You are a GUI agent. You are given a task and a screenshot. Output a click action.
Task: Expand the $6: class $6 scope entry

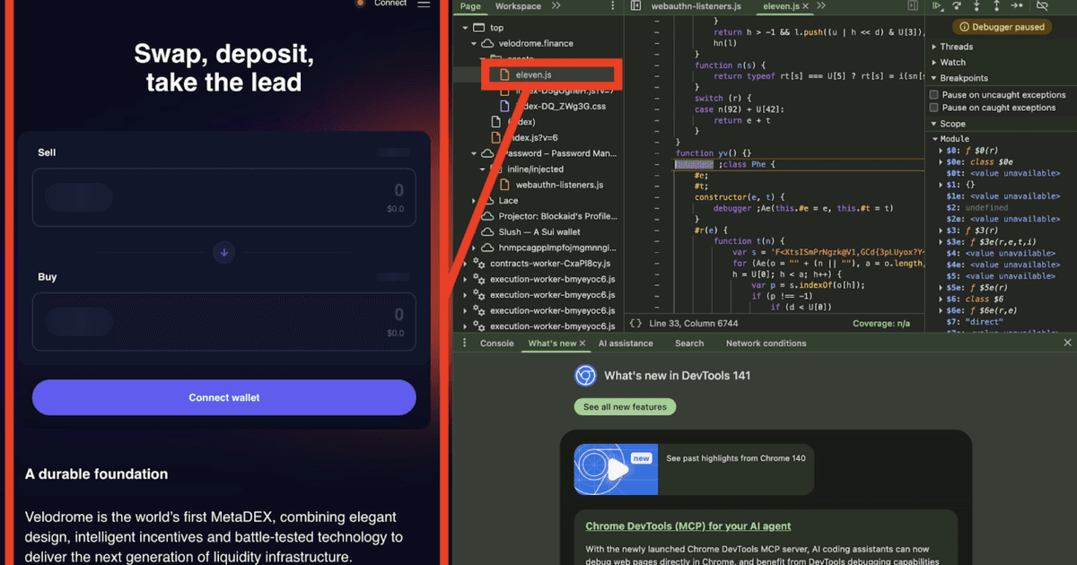click(x=941, y=299)
